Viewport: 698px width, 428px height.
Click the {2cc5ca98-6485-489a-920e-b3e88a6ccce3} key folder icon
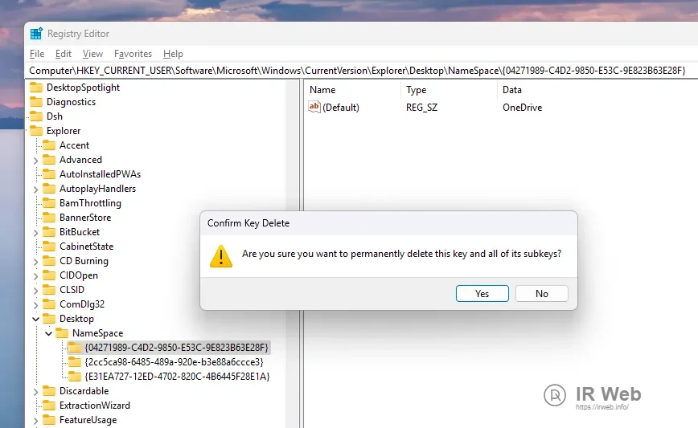coord(75,362)
